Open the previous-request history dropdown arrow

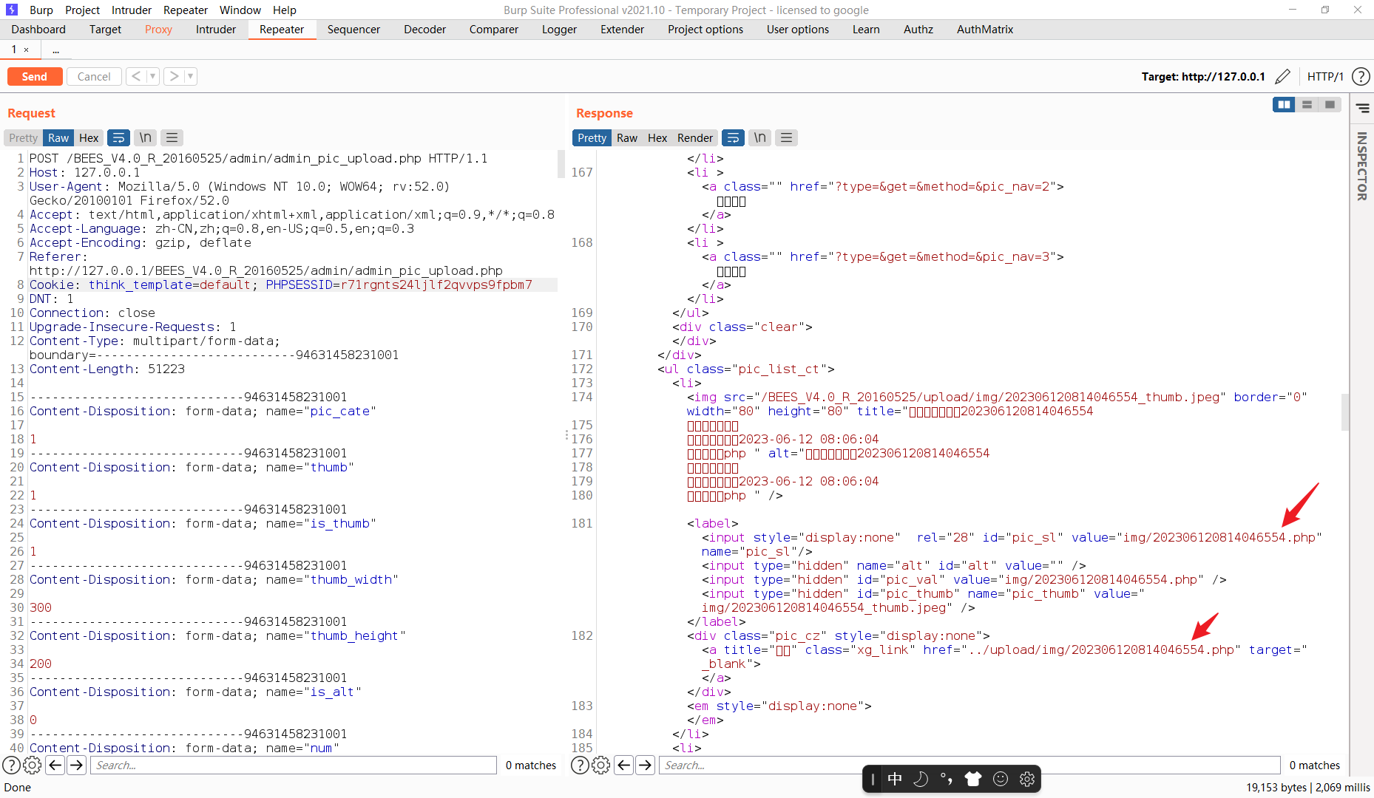[x=153, y=76]
